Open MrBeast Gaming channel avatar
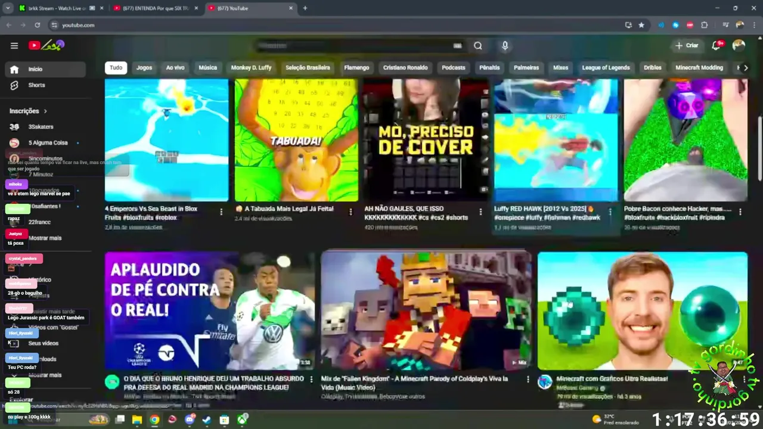Image resolution: width=763 pixels, height=429 pixels. (545, 383)
